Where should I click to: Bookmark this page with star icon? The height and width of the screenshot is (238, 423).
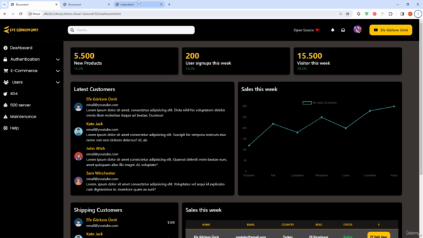coord(348,14)
